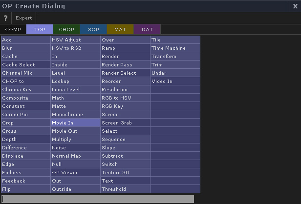Select the Feedback operator
301x204 pixels.
(x=26, y=181)
